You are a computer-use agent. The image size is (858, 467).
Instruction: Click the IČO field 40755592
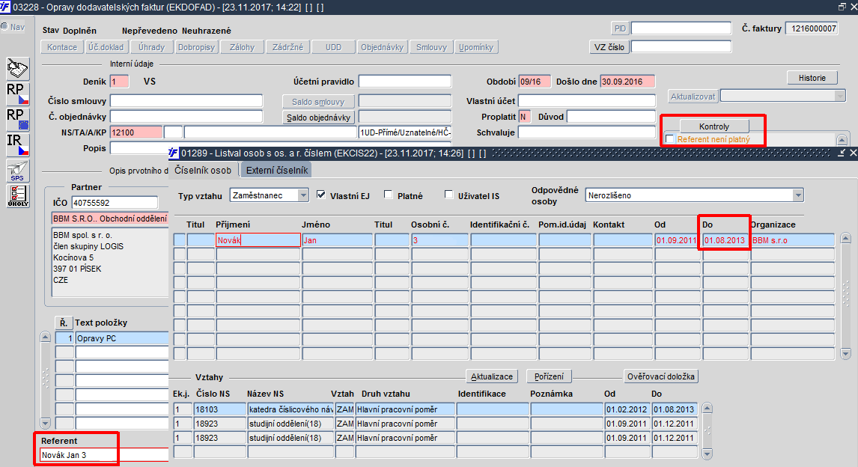tap(115, 202)
